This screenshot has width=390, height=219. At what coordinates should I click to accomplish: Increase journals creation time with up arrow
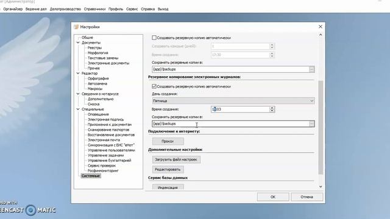click(x=272, y=108)
